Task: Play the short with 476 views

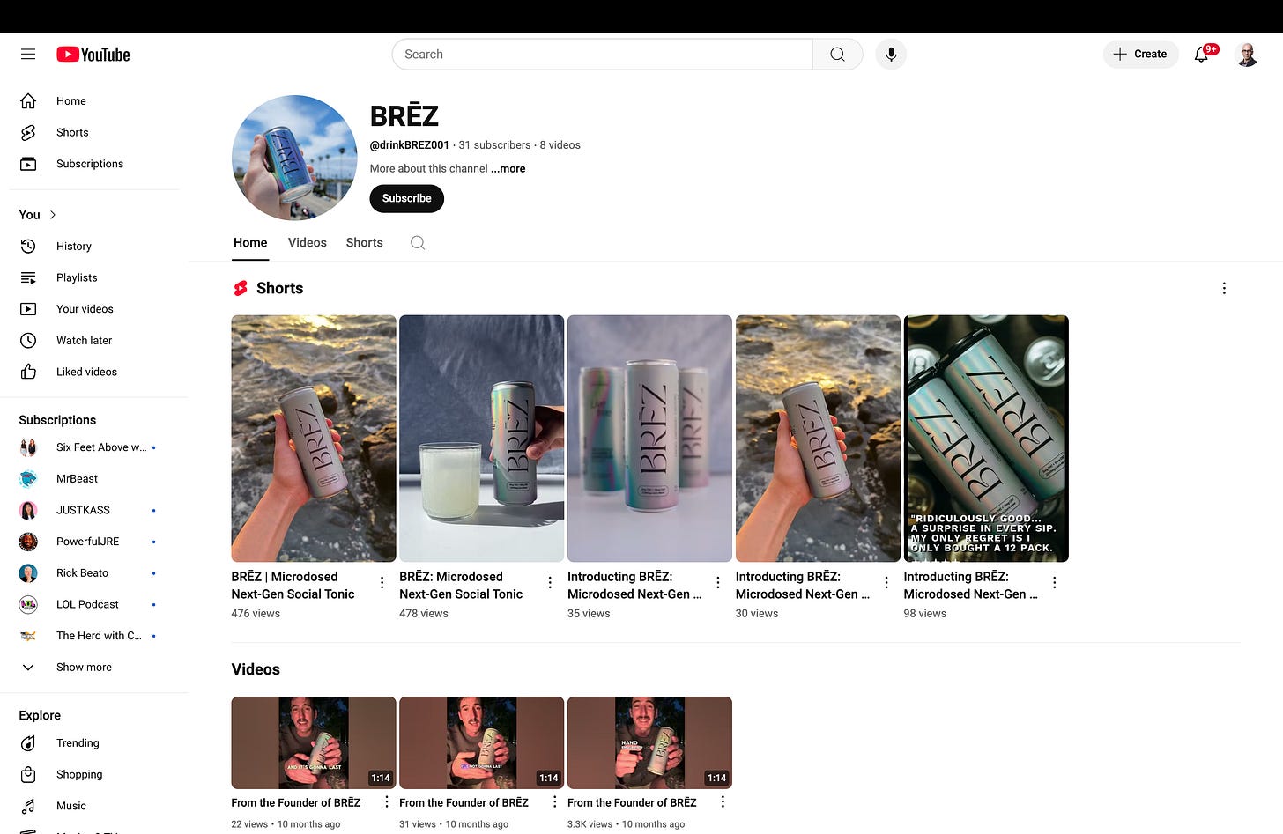Action: (x=314, y=439)
